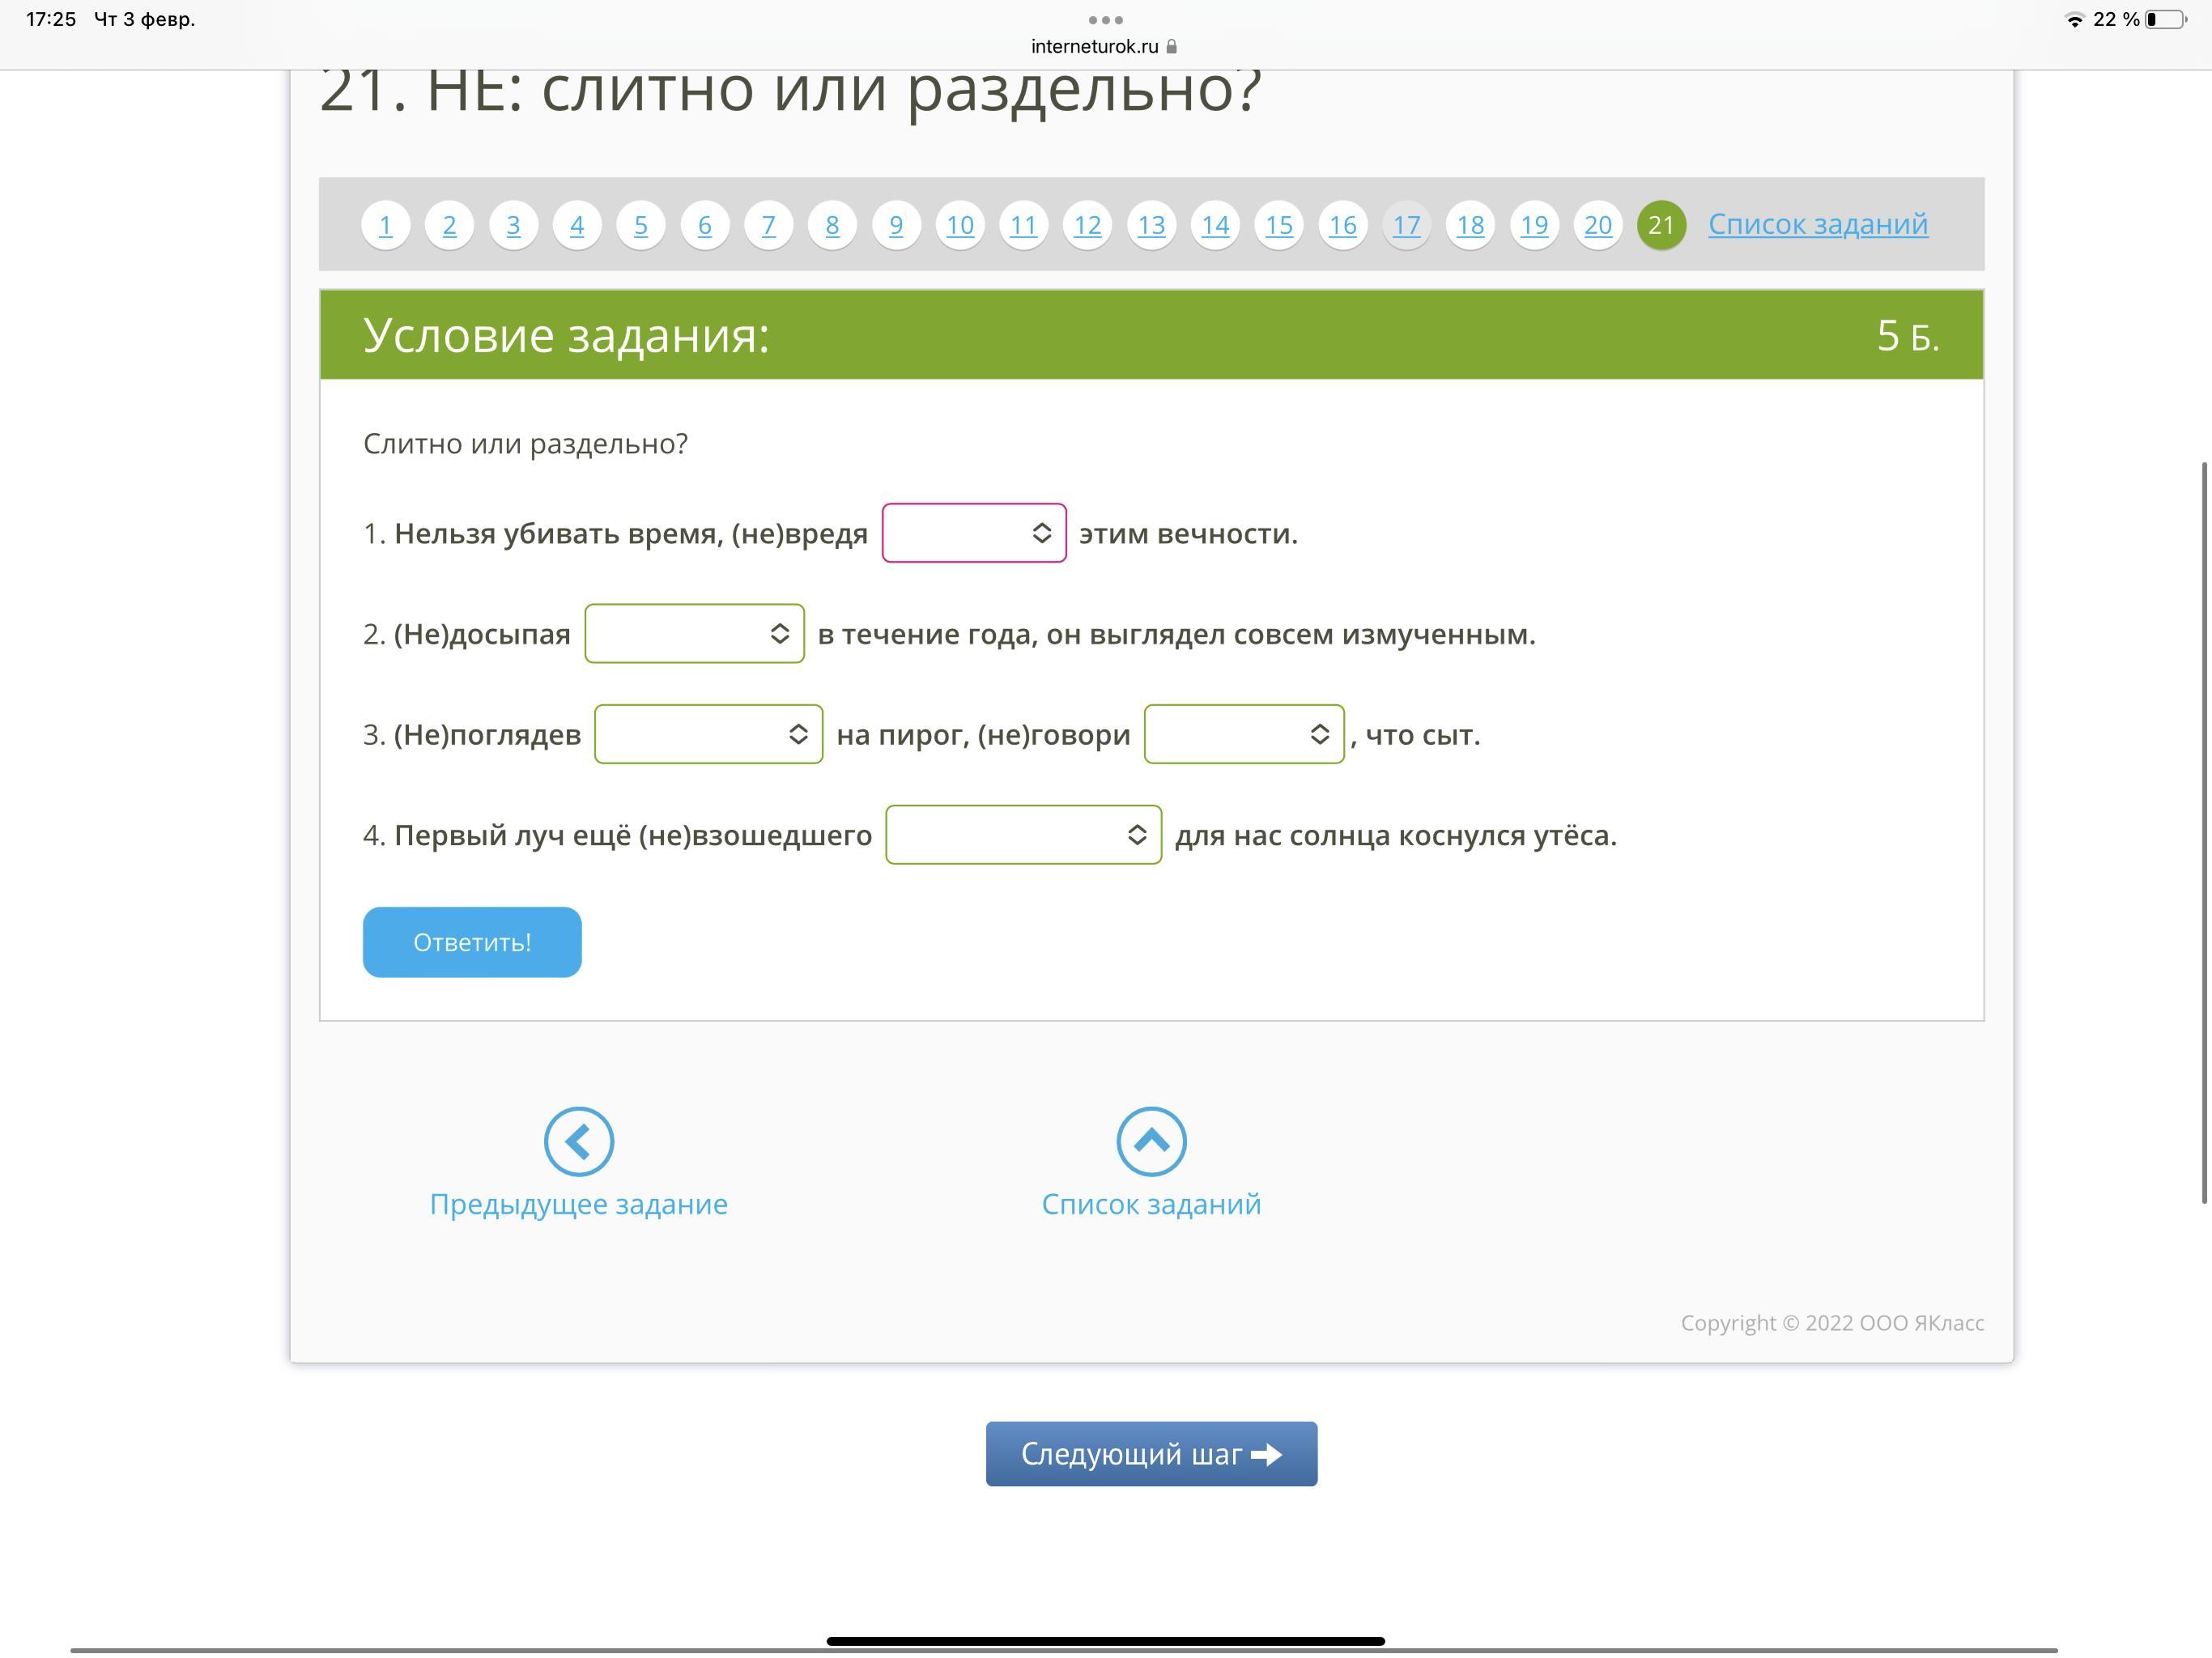The image size is (2212, 1658).
Task: Click the vertical page scrollbar on right
Action: [x=2203, y=832]
